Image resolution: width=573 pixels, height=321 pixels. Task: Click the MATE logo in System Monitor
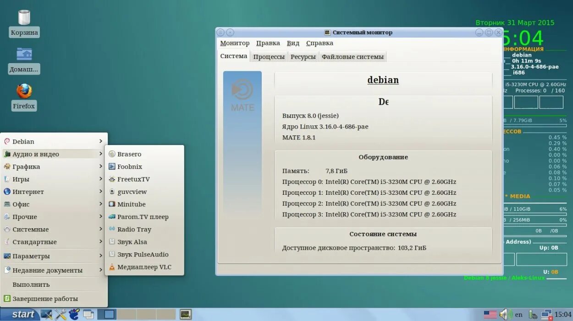(242, 95)
